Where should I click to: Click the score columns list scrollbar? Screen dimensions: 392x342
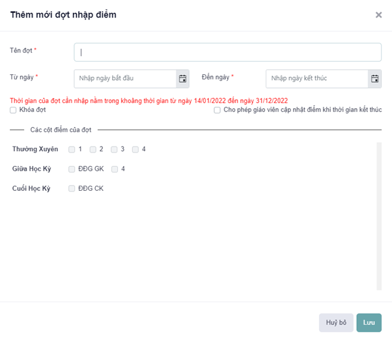click(x=379, y=215)
